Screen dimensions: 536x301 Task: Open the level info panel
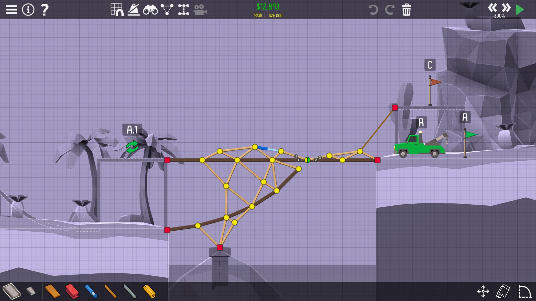point(28,10)
